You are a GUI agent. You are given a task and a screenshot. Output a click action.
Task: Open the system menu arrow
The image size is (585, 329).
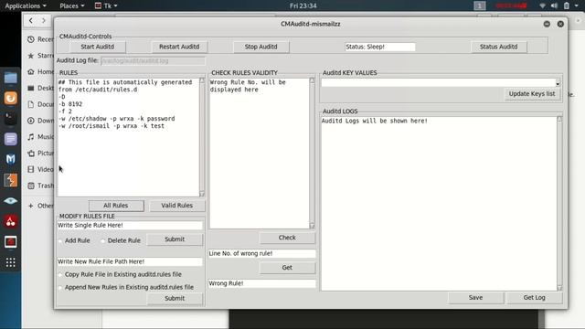(x=577, y=5)
